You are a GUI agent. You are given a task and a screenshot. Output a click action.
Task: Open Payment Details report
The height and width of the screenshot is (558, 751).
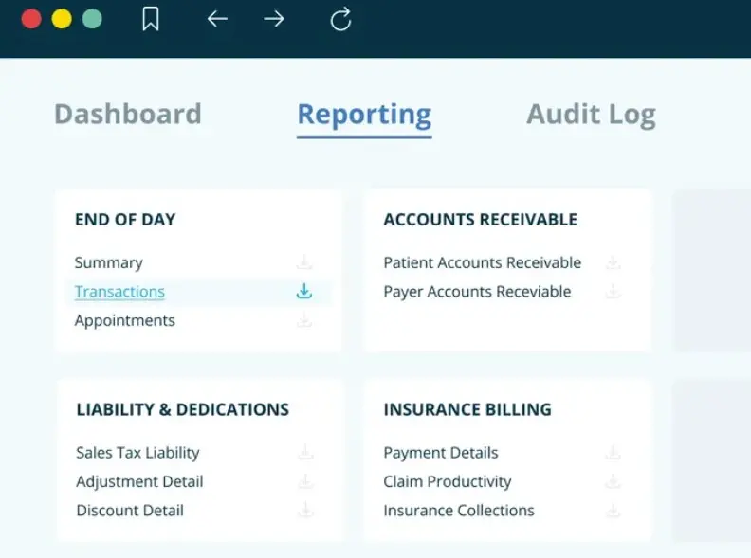[441, 453]
